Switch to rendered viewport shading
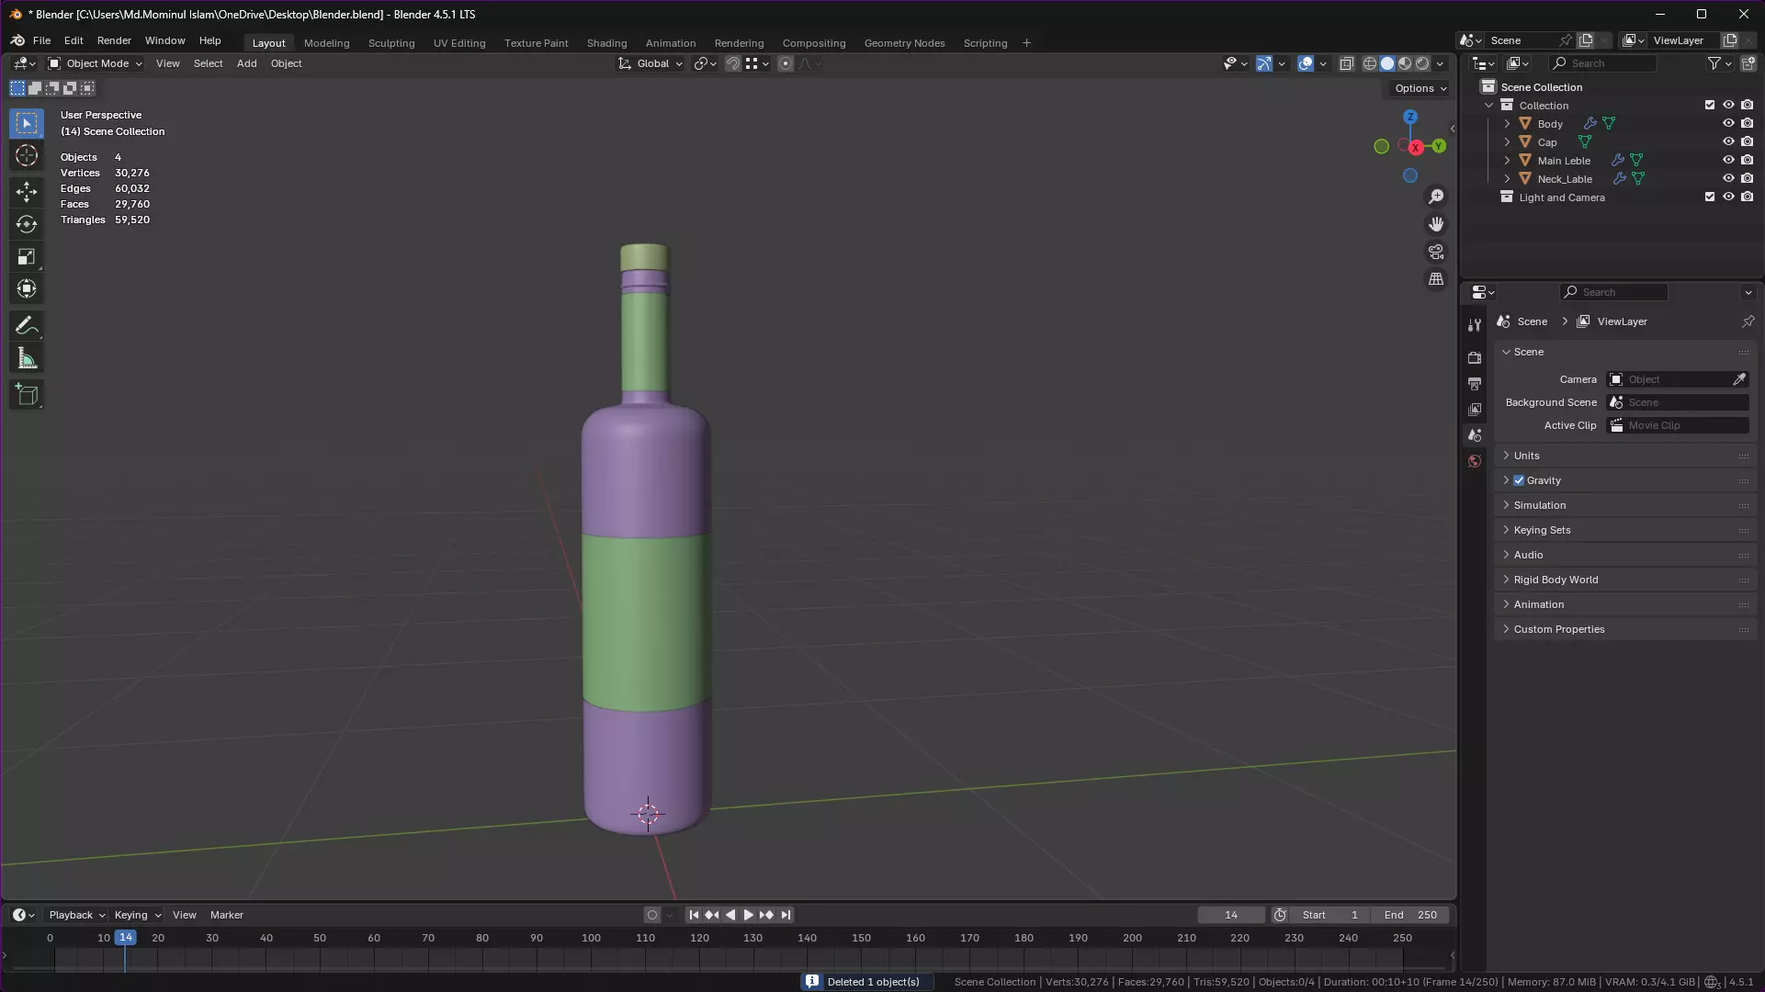This screenshot has height=992, width=1765. [1422, 63]
